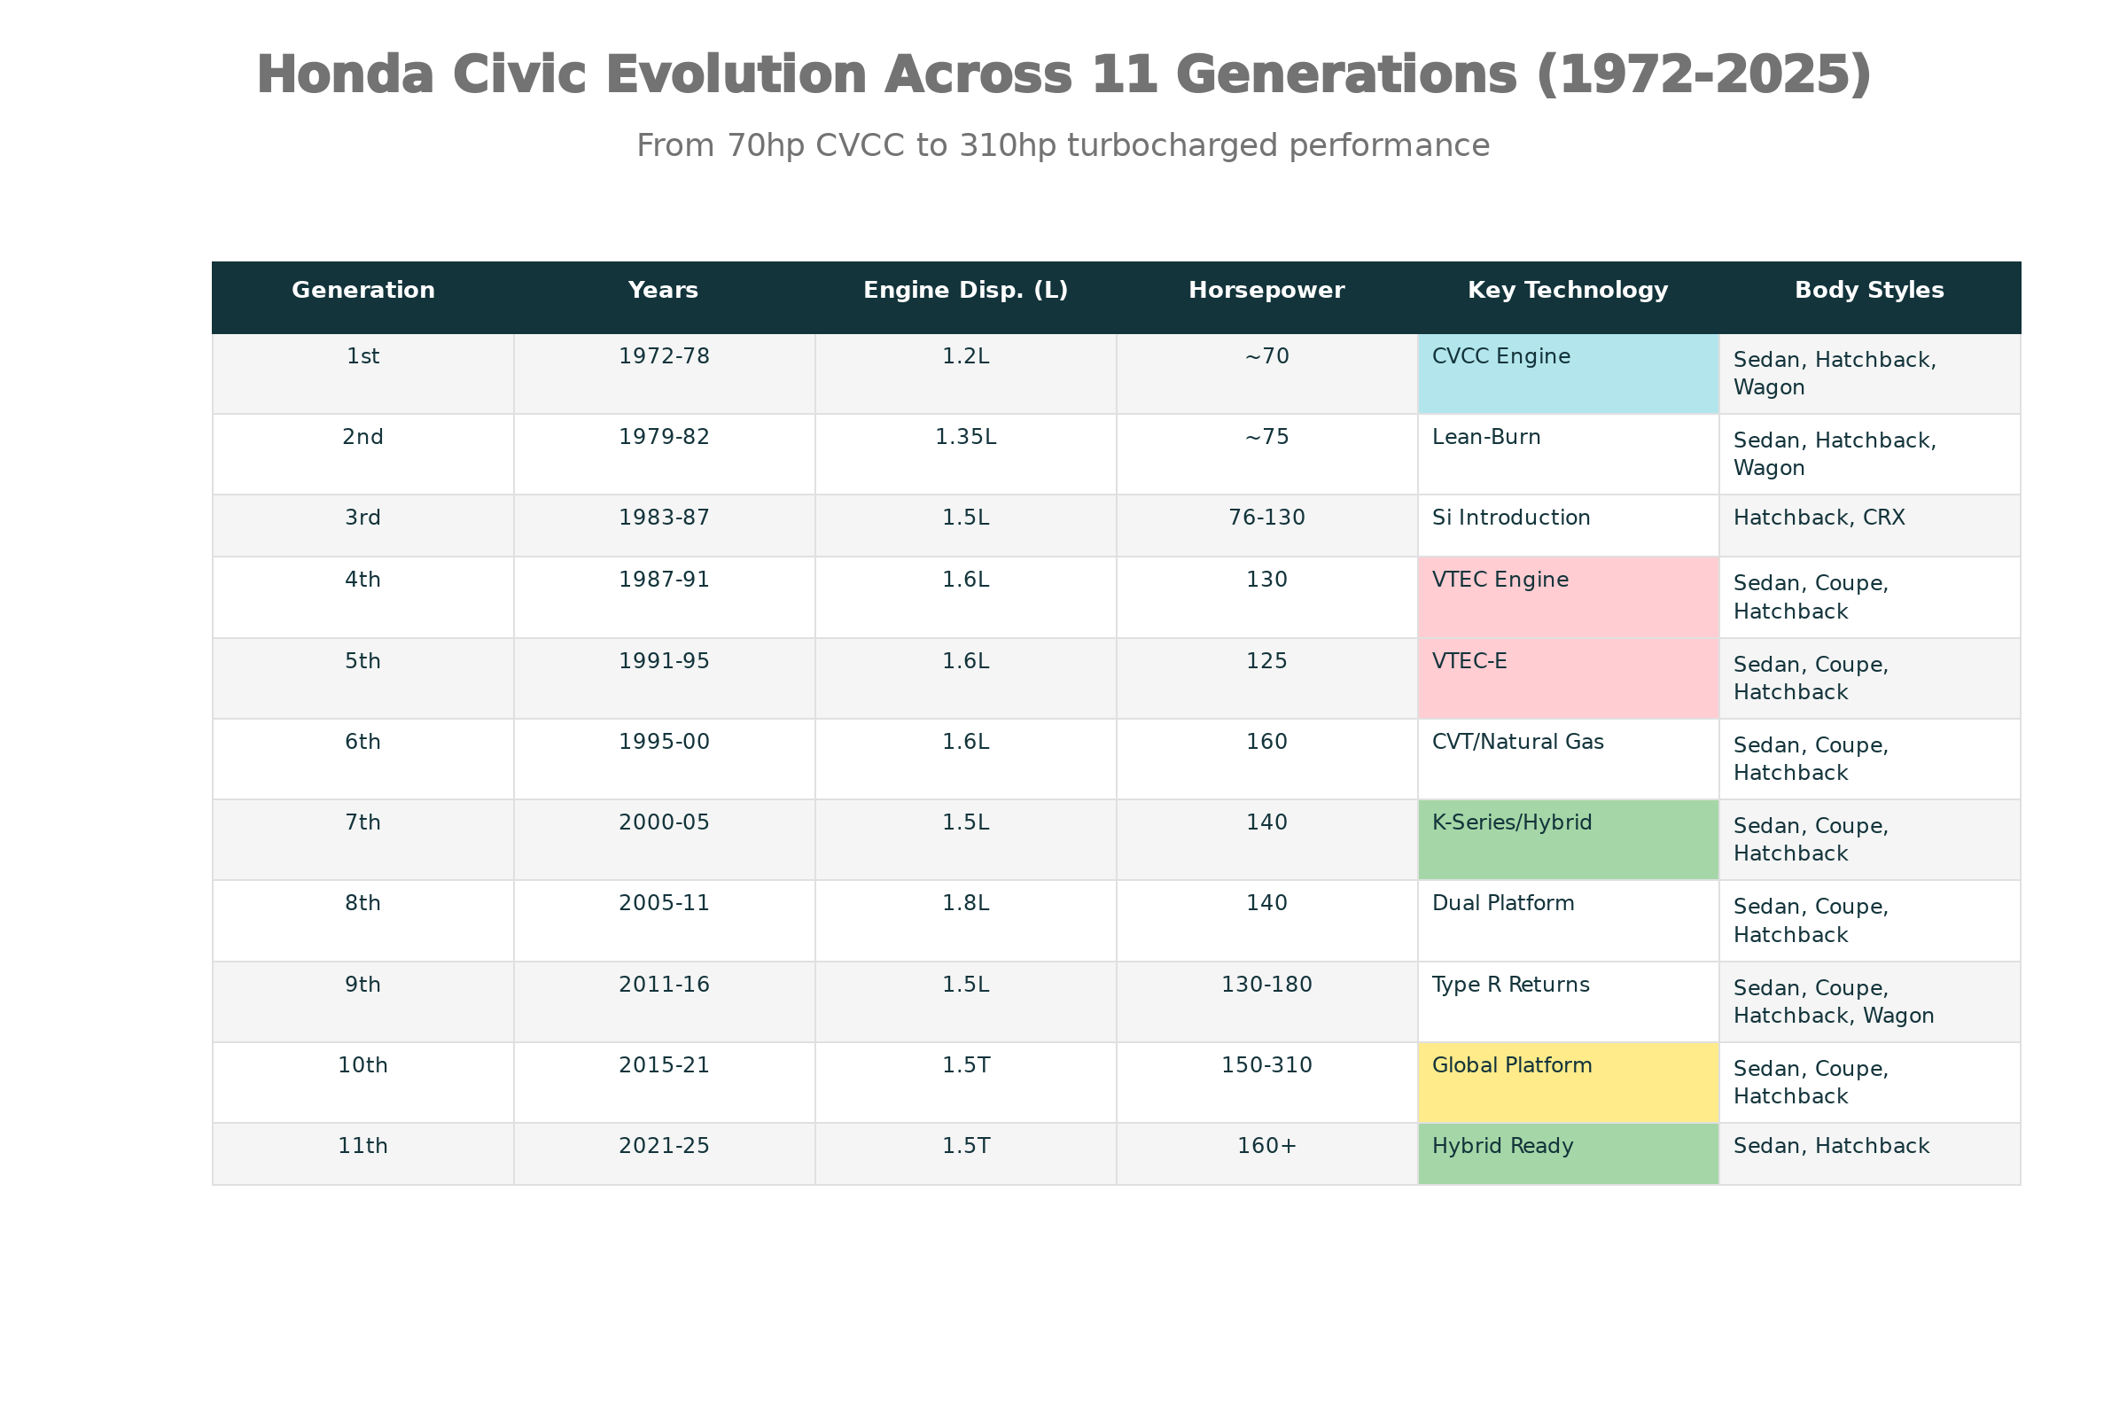
Task: Click the yellow Global Platform cell
Action: tap(1567, 1081)
